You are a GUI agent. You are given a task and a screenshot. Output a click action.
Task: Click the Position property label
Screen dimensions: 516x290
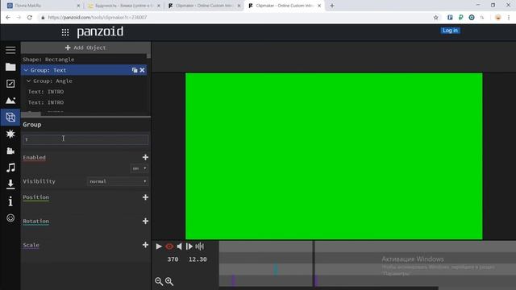(35, 197)
